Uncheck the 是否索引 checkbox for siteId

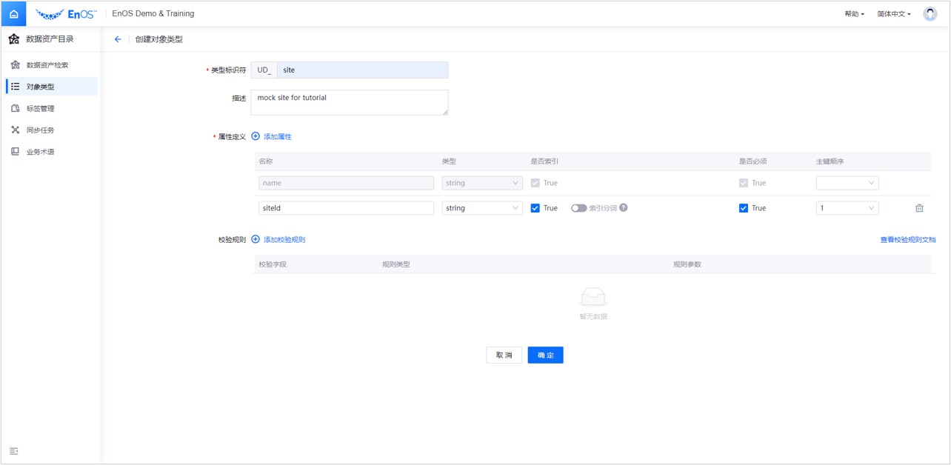(x=535, y=208)
